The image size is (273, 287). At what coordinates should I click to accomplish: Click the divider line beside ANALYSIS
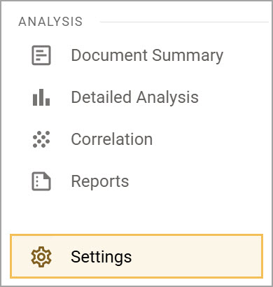click(x=184, y=22)
